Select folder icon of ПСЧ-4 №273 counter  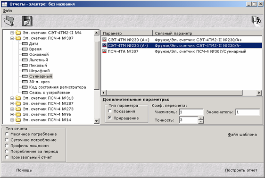pos(18,109)
